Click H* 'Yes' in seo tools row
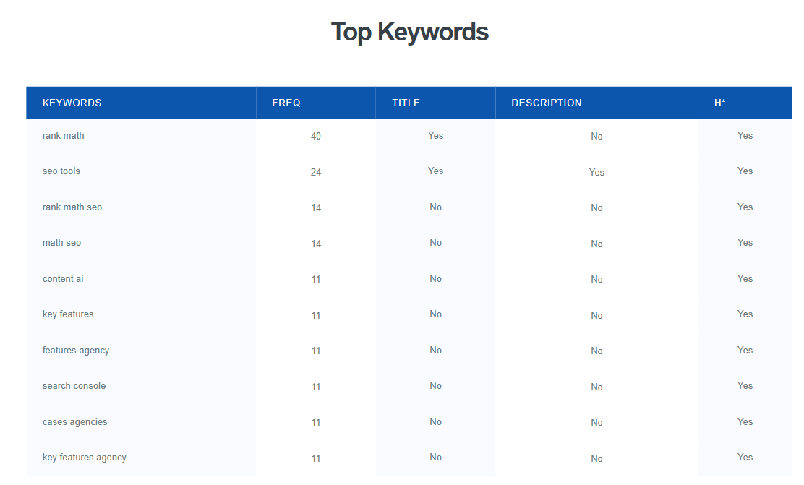The image size is (804, 485). (745, 171)
